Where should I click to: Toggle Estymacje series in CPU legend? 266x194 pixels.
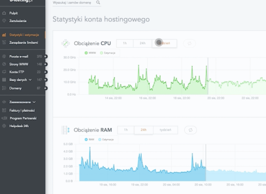(109, 53)
